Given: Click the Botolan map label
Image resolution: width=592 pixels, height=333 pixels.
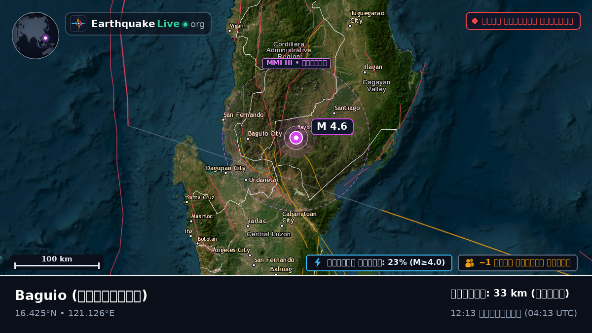Looking at the screenshot, I should pyautogui.click(x=207, y=239).
